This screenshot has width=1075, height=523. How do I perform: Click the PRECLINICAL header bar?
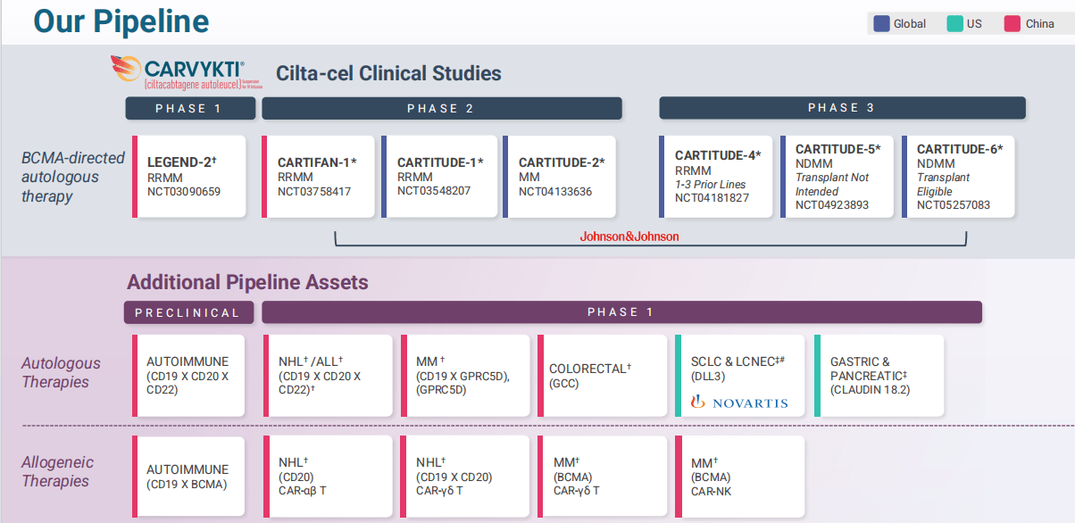188,312
